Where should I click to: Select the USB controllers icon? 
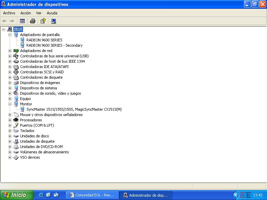[16, 56]
